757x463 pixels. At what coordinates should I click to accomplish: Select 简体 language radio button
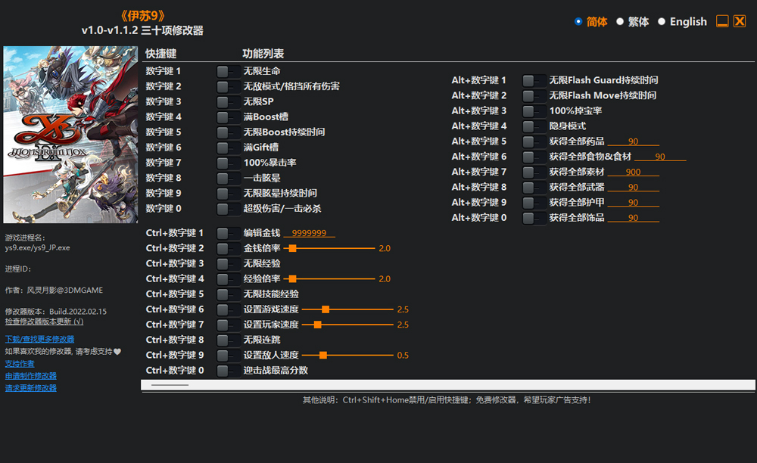coord(578,22)
